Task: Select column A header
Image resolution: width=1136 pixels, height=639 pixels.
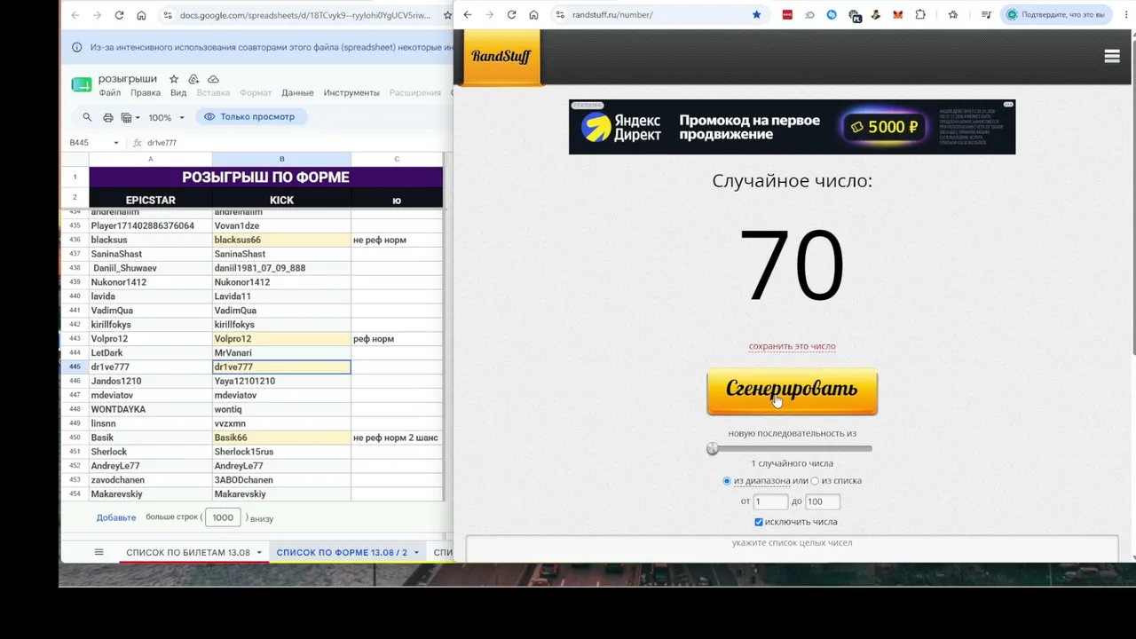Action: click(x=150, y=159)
